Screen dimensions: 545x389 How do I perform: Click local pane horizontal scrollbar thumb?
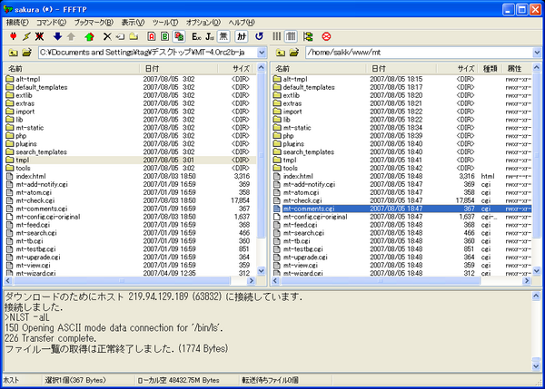(122, 280)
